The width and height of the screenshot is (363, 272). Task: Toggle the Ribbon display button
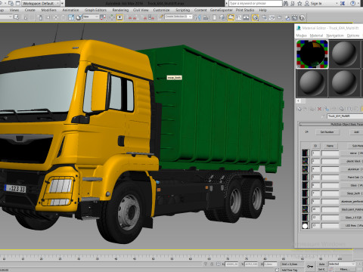point(231,17)
